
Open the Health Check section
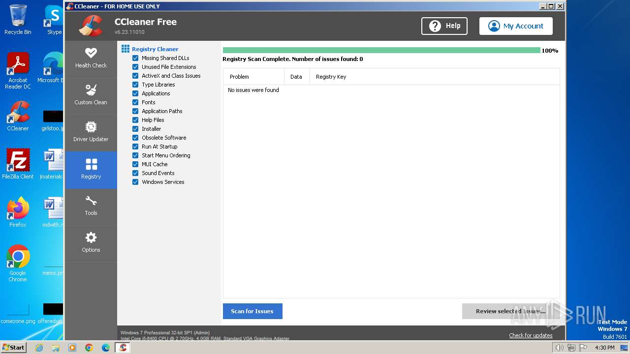pos(91,59)
